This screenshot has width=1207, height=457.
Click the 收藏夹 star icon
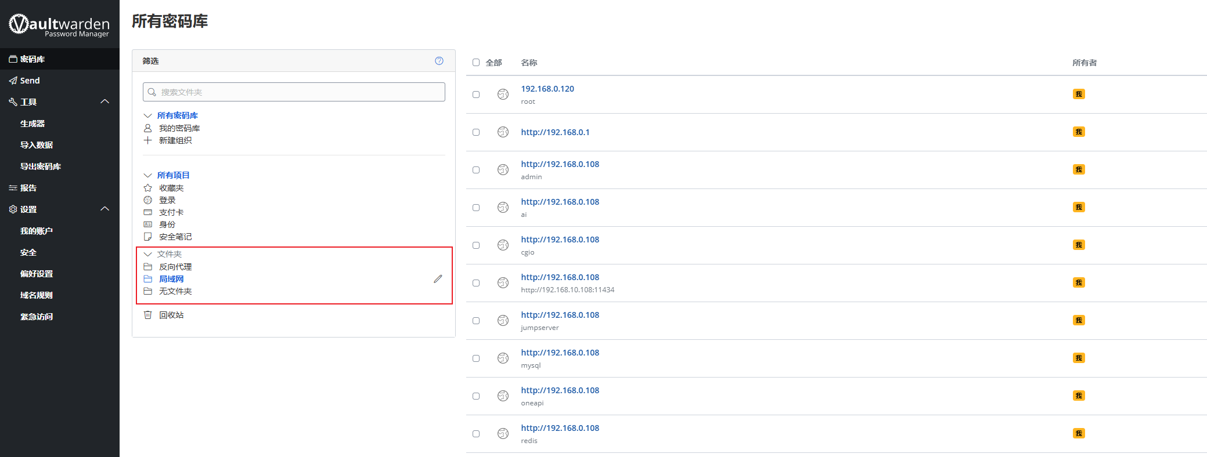tap(148, 188)
